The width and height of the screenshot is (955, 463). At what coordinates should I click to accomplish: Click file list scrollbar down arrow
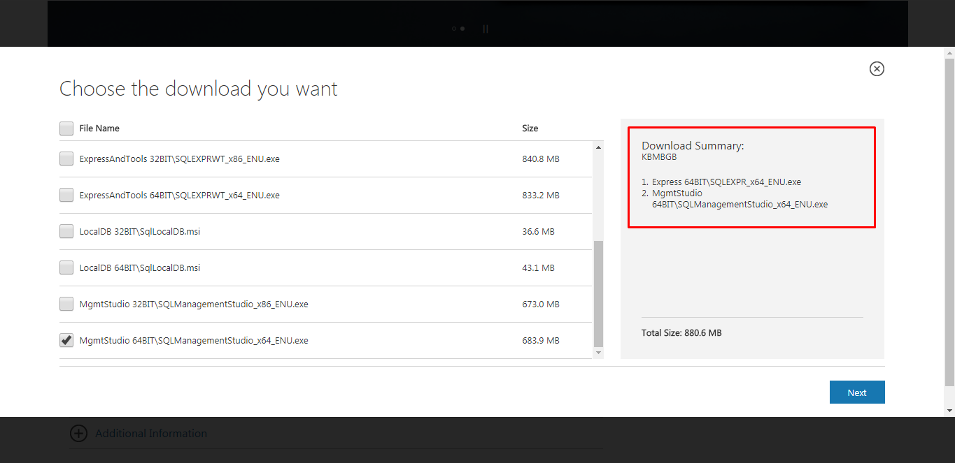coord(598,353)
